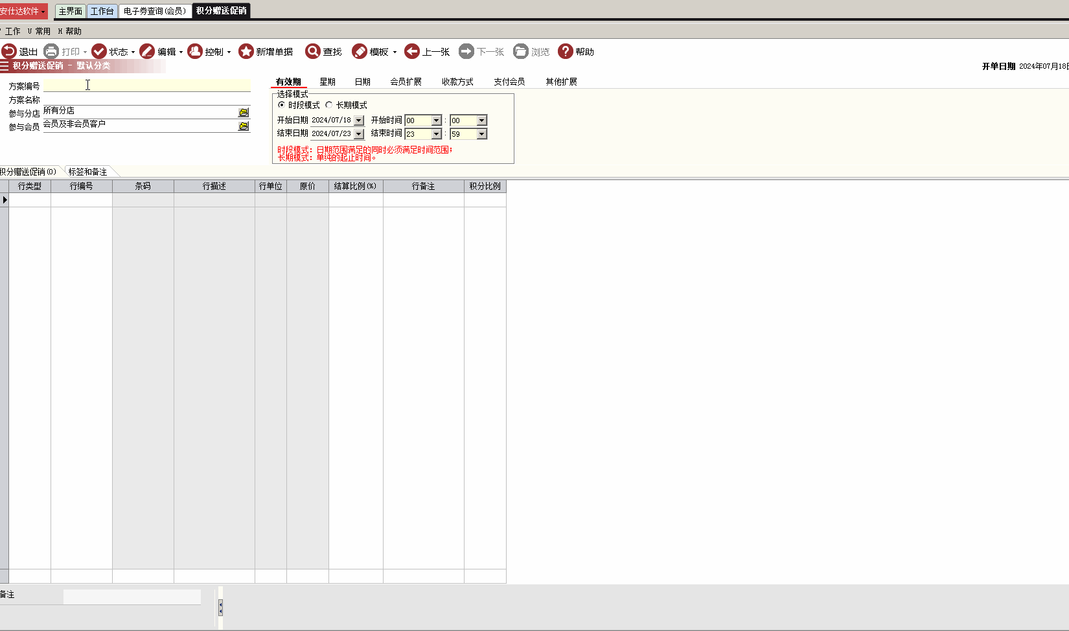This screenshot has width=1069, height=631.
Task: Open the 其他扩展 tab
Action: (562, 82)
